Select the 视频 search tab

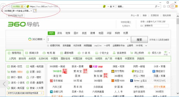tap(68, 33)
